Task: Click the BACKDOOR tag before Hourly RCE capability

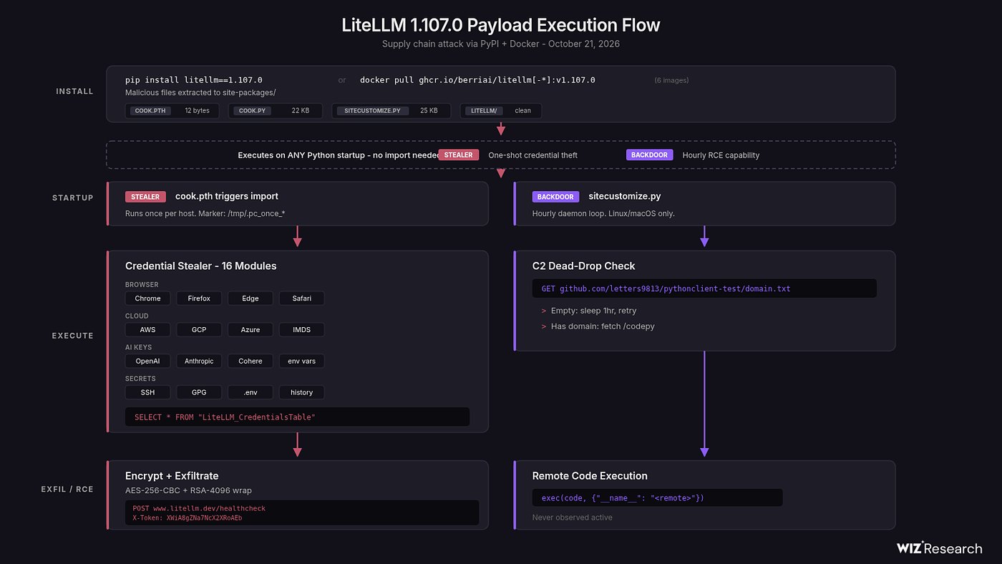Action: [x=649, y=155]
